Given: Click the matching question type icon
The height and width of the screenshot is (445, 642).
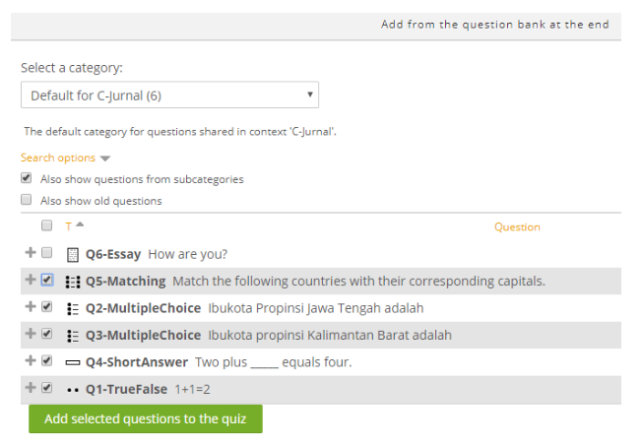Looking at the screenshot, I should coord(73,282).
